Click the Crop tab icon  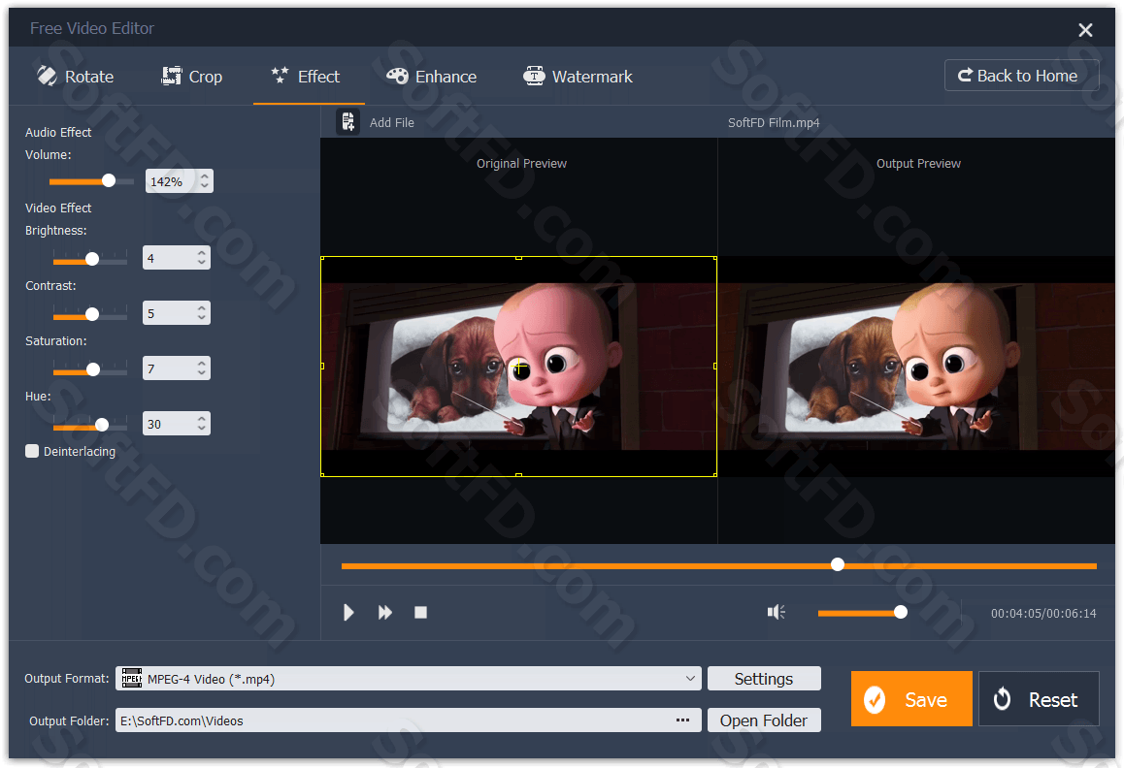click(x=172, y=76)
